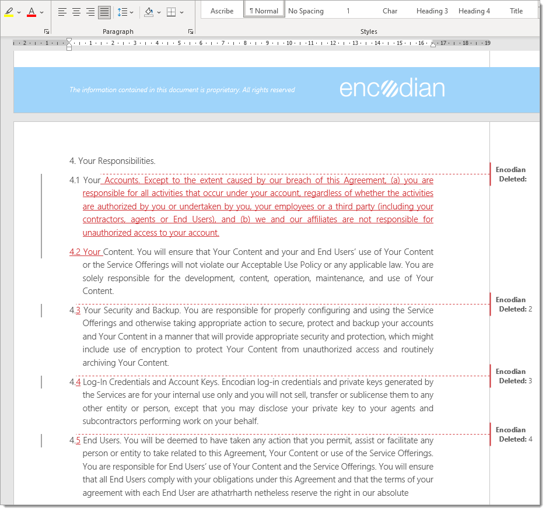Click the change bar beside clause 4.5

(x=41, y=440)
